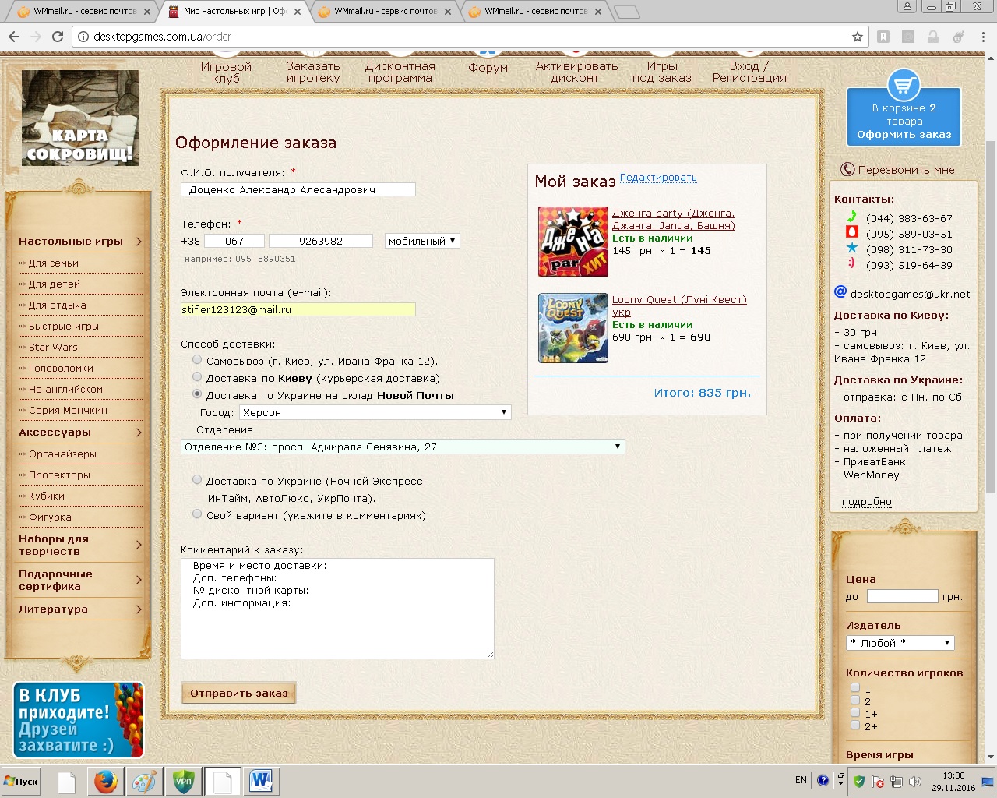The height and width of the screenshot is (798, 997).
Task: Click the e-mail input field
Action: [298, 309]
